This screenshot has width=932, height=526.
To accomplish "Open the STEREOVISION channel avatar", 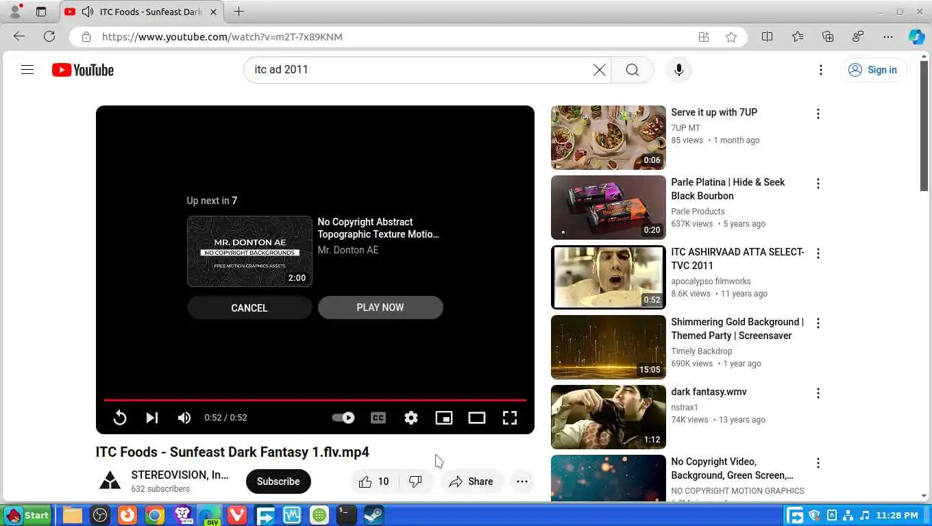I will click(110, 481).
